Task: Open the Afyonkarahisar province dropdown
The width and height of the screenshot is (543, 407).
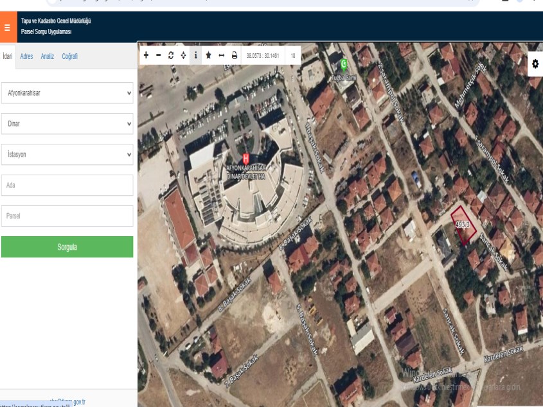Action: pos(67,92)
